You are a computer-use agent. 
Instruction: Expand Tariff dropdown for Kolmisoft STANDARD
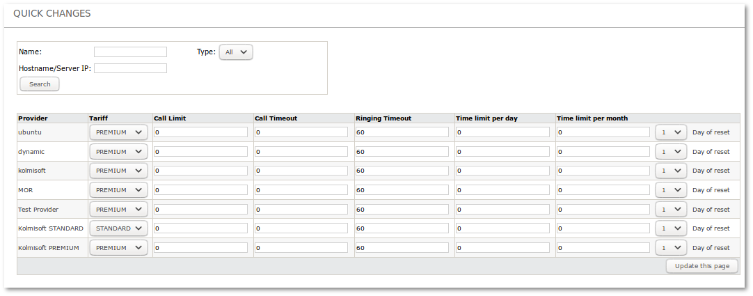pyautogui.click(x=118, y=228)
